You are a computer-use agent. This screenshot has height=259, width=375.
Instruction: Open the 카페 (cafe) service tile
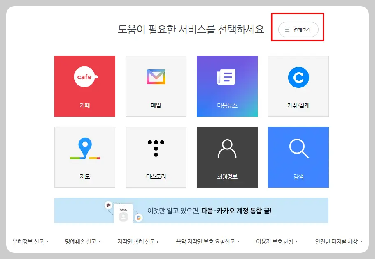(85, 86)
